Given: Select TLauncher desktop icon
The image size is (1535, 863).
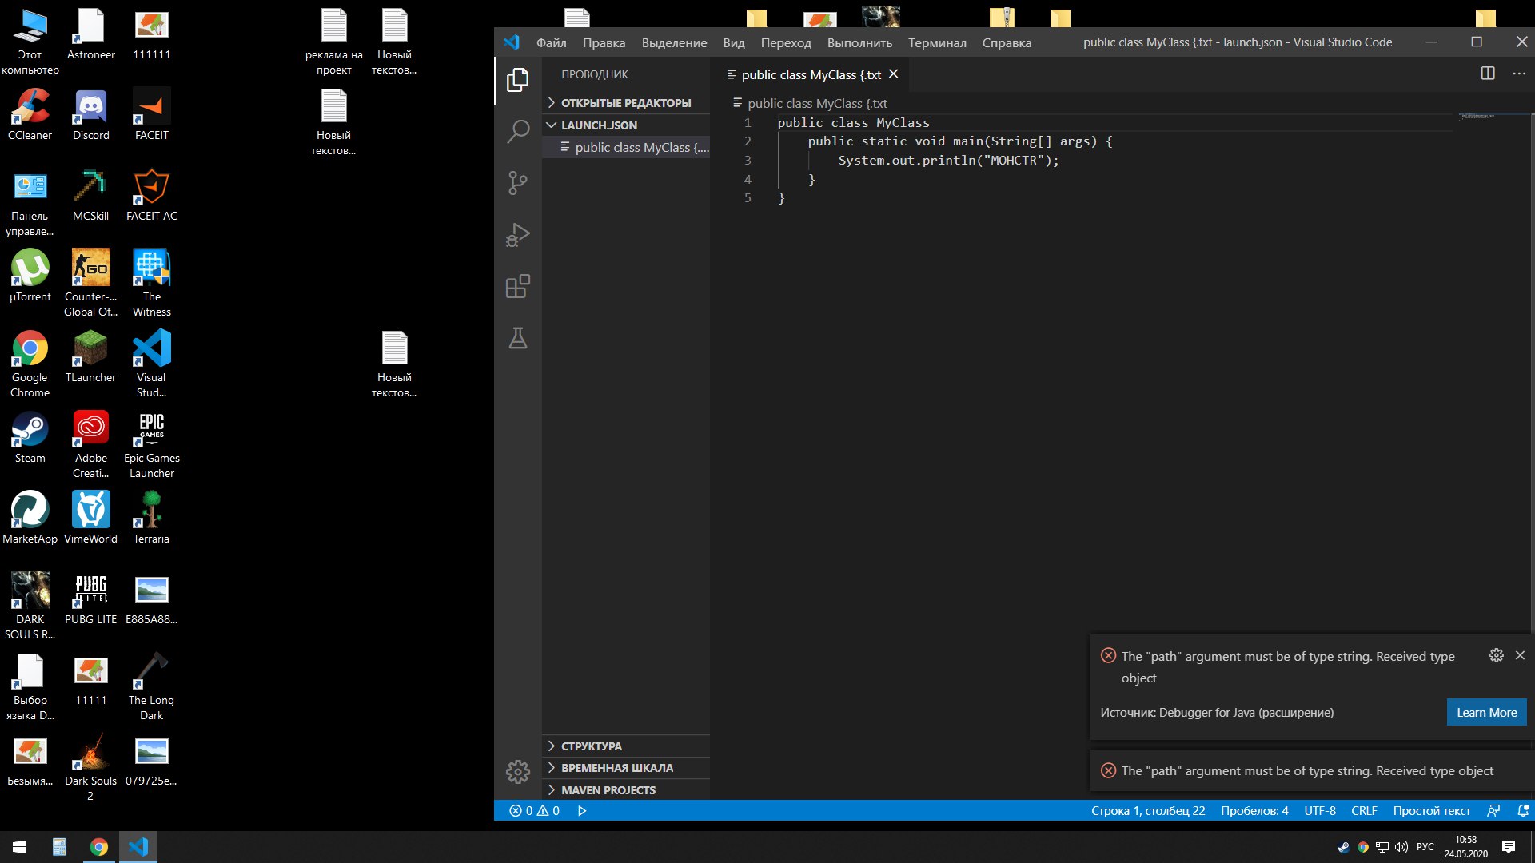Looking at the screenshot, I should click(90, 357).
